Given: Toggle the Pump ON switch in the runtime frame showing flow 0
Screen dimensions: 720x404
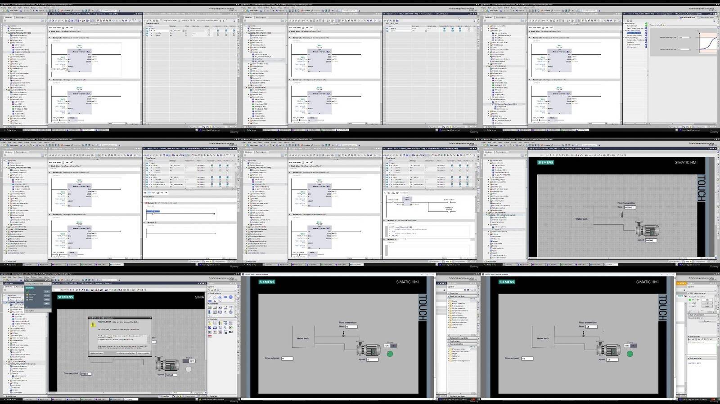Looking at the screenshot, I should (390, 346).
